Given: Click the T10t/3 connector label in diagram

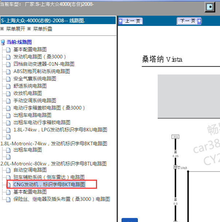Looking at the screenshot, I should [x=182, y=168].
